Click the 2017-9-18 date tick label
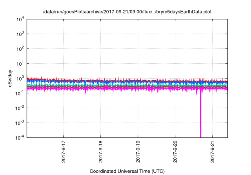 pos(101,152)
